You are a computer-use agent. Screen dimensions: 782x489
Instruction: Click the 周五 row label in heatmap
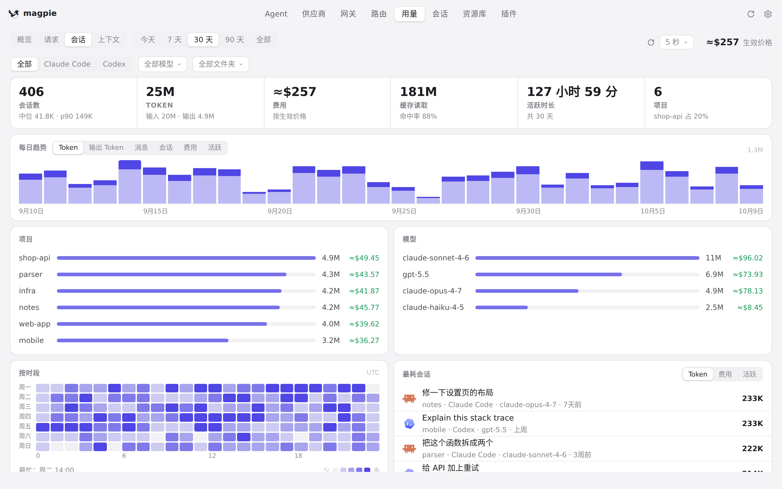(25, 427)
